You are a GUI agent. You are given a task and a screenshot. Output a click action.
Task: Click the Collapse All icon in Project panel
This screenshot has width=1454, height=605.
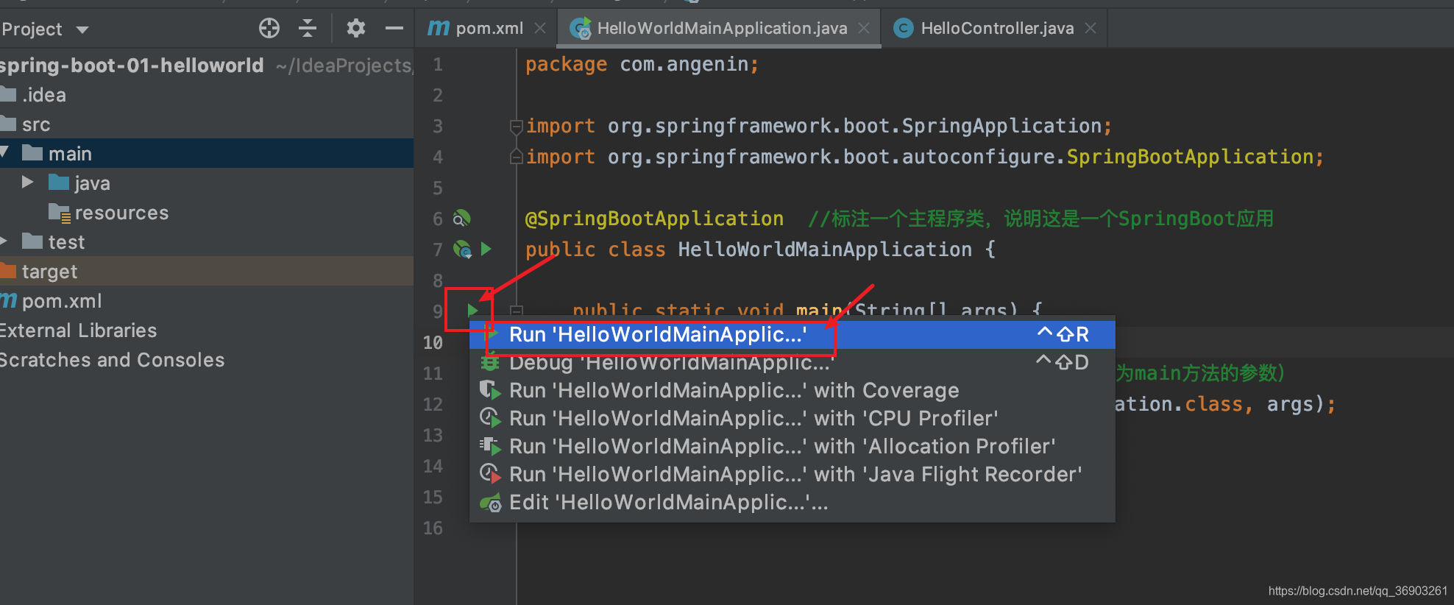[308, 29]
